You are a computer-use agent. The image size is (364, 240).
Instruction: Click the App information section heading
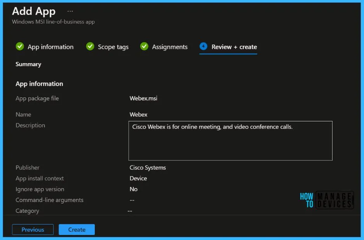coord(39,84)
